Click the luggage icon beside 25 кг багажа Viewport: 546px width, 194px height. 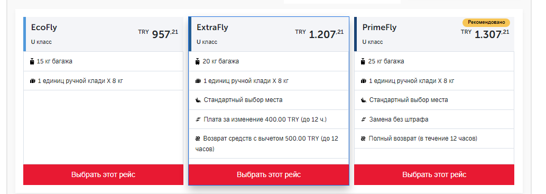pyautogui.click(x=364, y=62)
